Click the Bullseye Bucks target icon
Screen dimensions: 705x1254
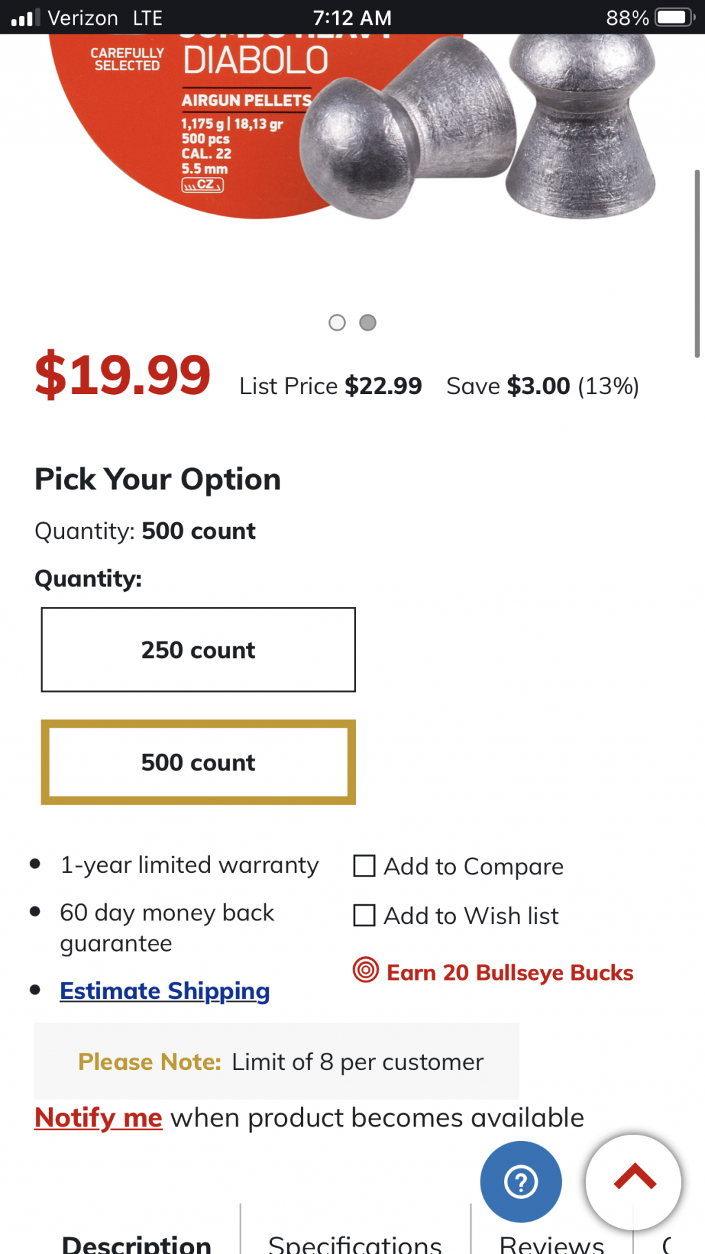point(366,970)
